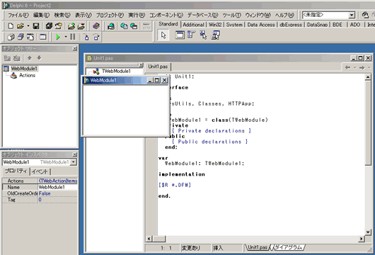
Task: Click the Tag property value 0
Action: [x=58, y=200]
